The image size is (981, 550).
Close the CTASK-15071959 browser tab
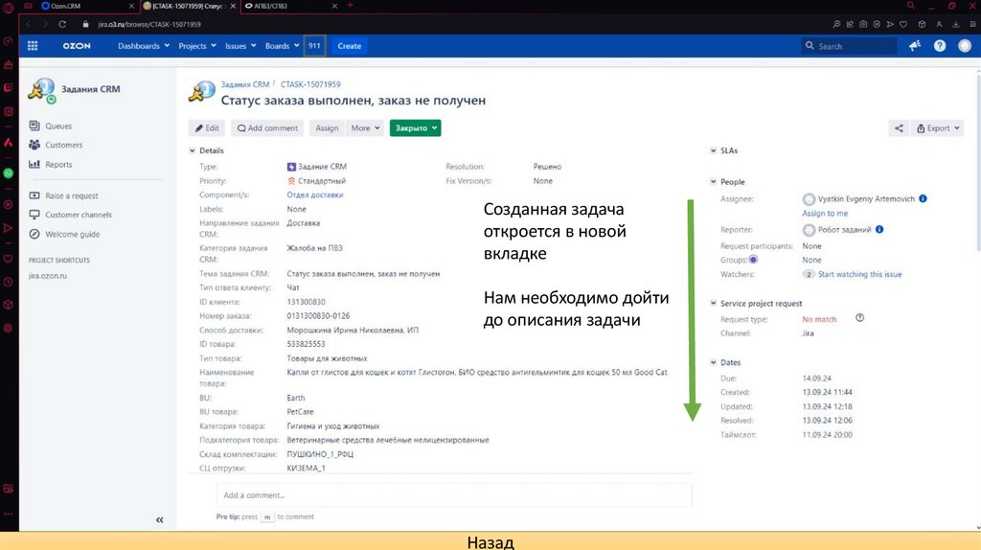point(234,6)
